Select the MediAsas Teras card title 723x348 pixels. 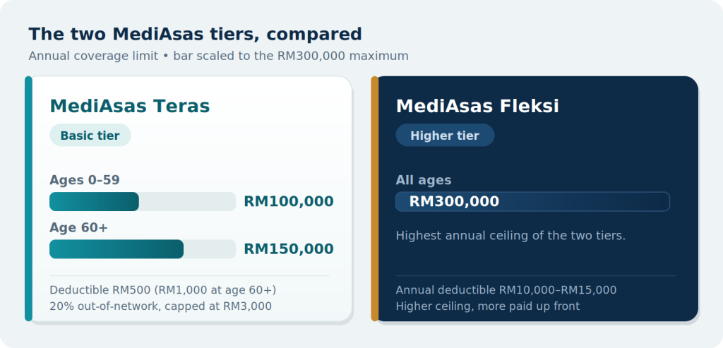pyautogui.click(x=130, y=107)
